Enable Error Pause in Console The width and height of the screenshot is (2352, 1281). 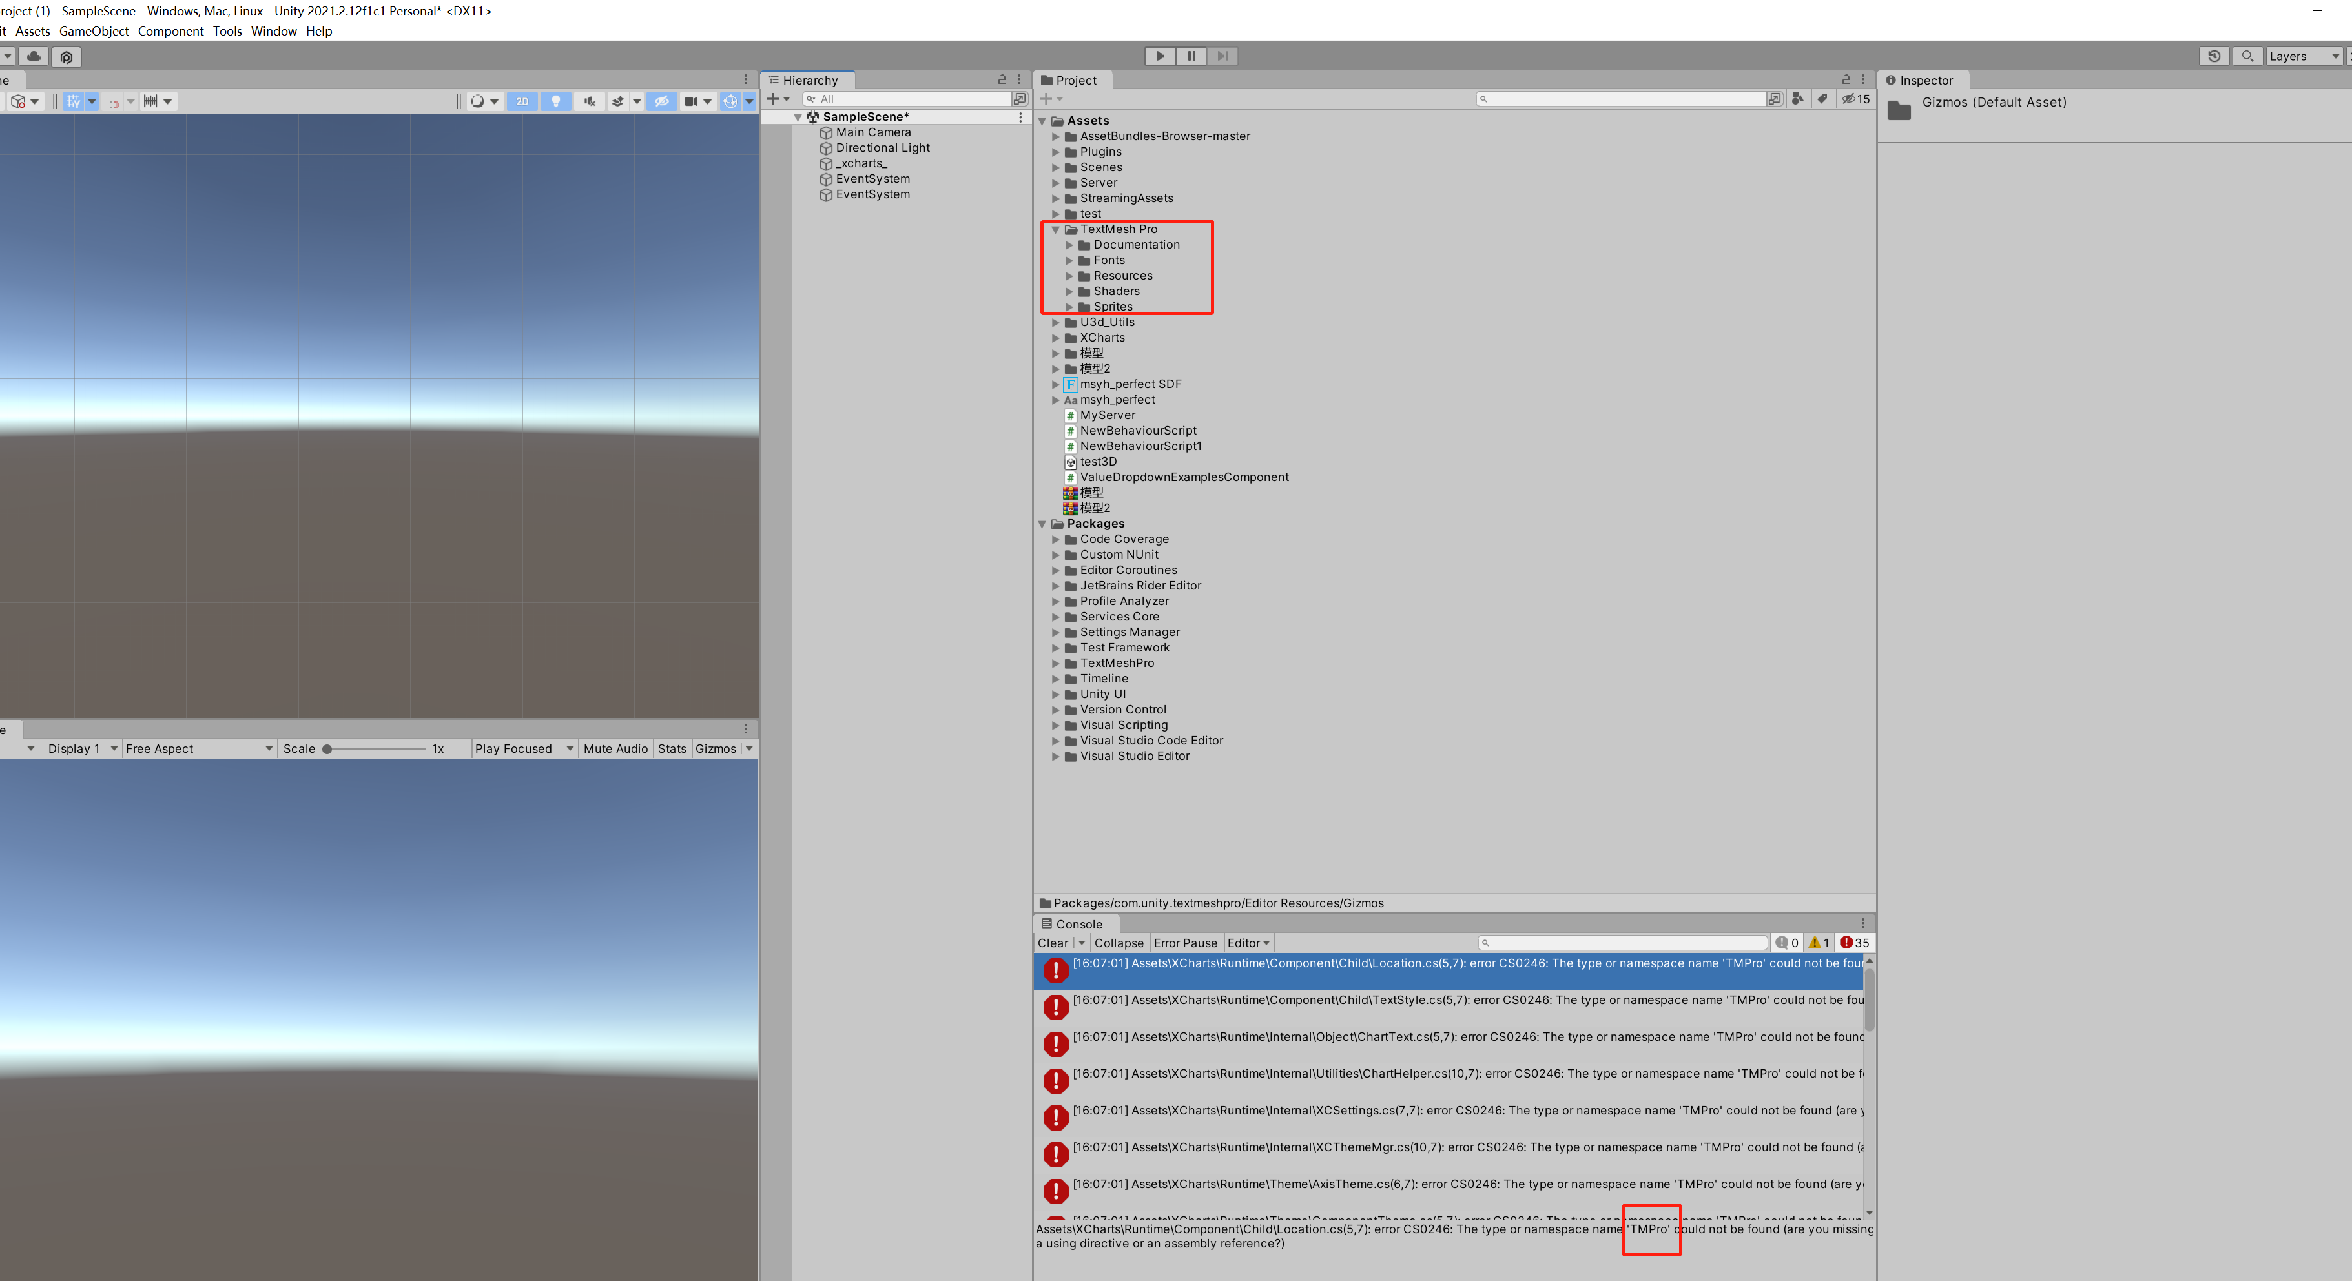(1184, 943)
